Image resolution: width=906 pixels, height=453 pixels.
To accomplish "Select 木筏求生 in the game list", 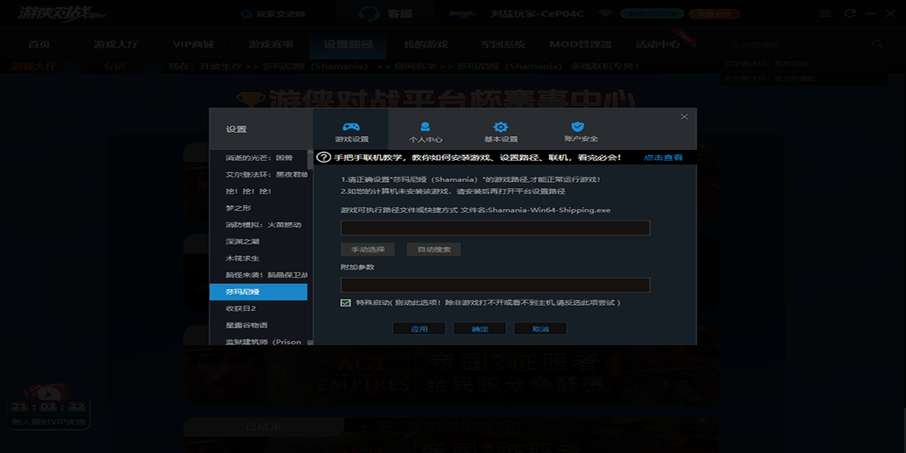I will [x=258, y=258].
